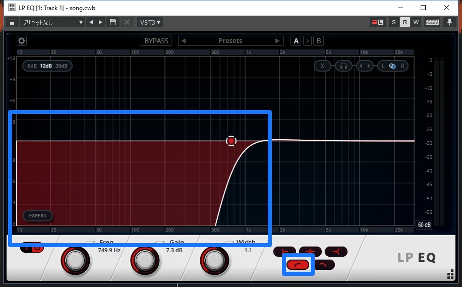Click the headphones solo listen icon
This screenshot has height=287, width=462.
[x=343, y=66]
